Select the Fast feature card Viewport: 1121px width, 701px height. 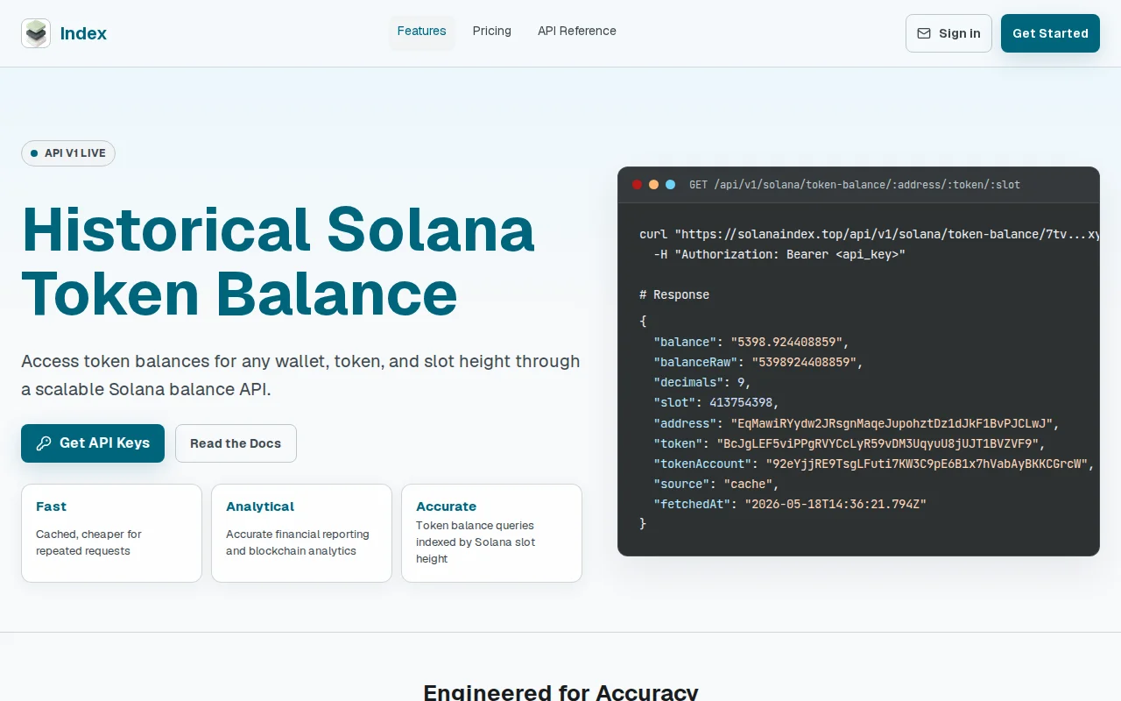pyautogui.click(x=111, y=533)
